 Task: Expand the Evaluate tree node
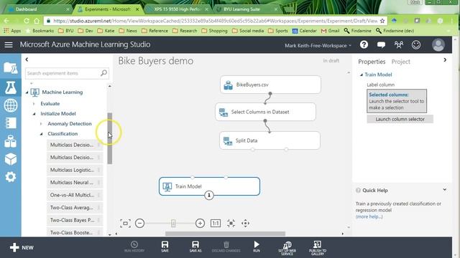[34, 103]
